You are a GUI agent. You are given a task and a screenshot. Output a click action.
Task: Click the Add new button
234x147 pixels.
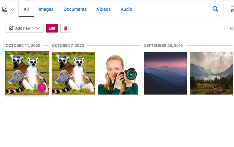click(20, 28)
